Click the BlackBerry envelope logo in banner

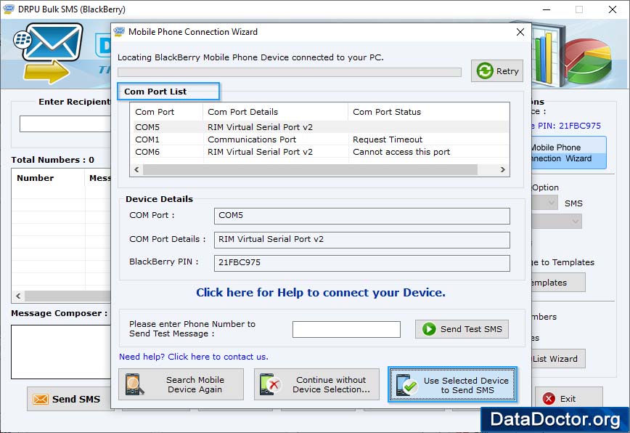[x=48, y=52]
